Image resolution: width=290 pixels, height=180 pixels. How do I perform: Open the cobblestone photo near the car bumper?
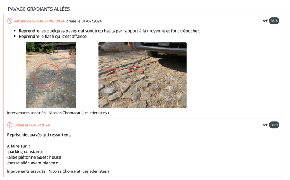click(142, 75)
